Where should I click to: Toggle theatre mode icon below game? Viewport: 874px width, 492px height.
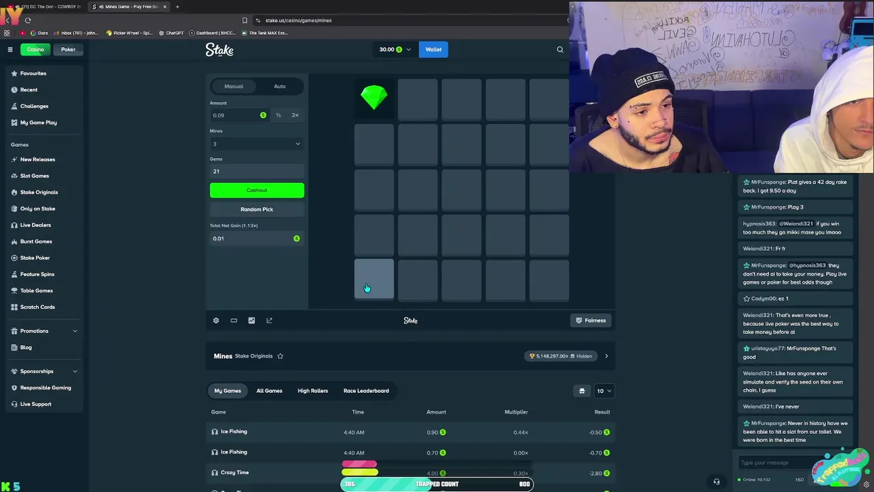pyautogui.click(x=234, y=320)
